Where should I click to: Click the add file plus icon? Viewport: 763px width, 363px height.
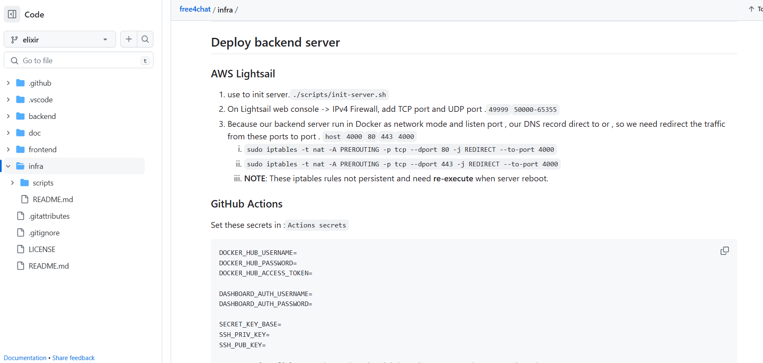click(x=129, y=39)
